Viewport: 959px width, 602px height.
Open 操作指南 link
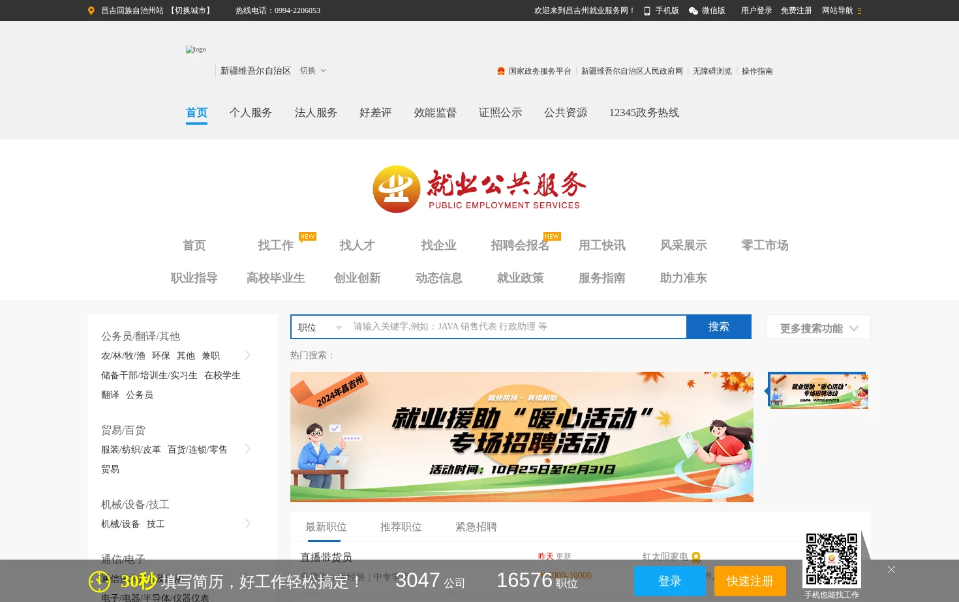point(757,71)
